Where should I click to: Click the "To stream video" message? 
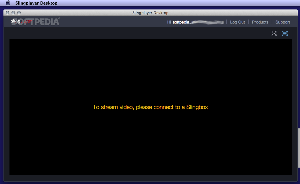[x=150, y=107]
